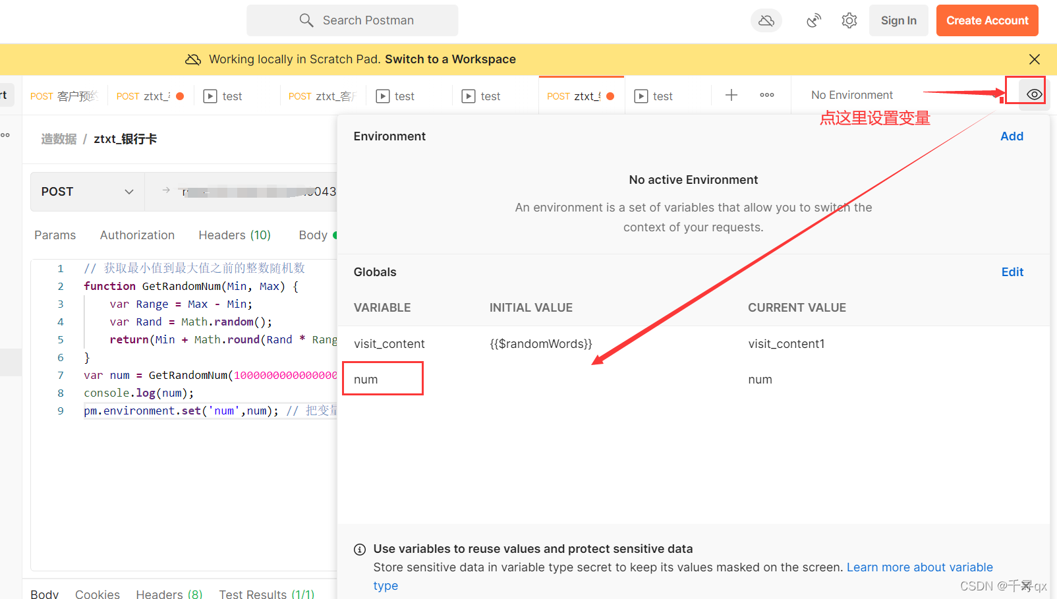Add a new tab with plus icon
Image resolution: width=1057 pixels, height=599 pixels.
point(731,96)
